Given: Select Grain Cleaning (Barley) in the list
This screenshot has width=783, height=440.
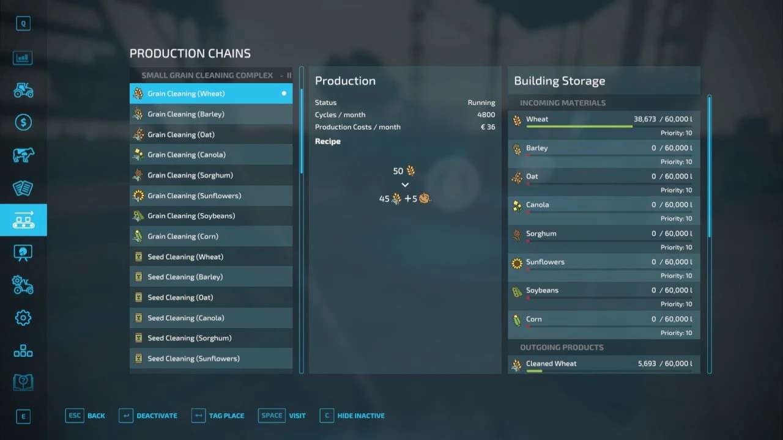Looking at the screenshot, I should [x=210, y=114].
